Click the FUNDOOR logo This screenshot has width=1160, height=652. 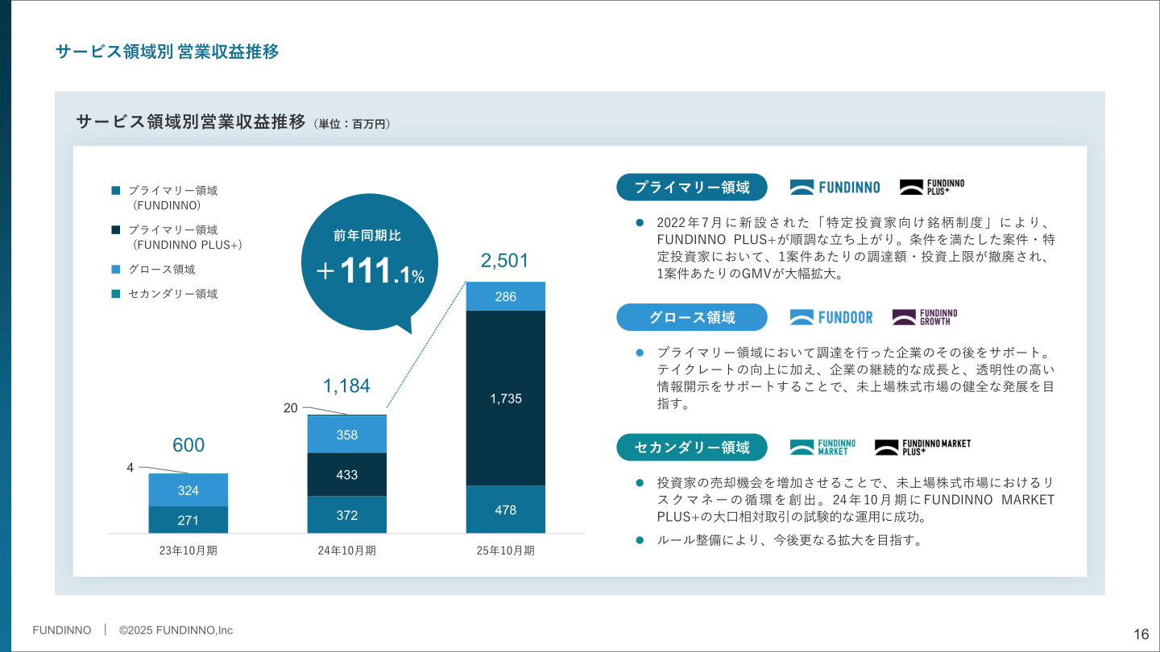(831, 317)
